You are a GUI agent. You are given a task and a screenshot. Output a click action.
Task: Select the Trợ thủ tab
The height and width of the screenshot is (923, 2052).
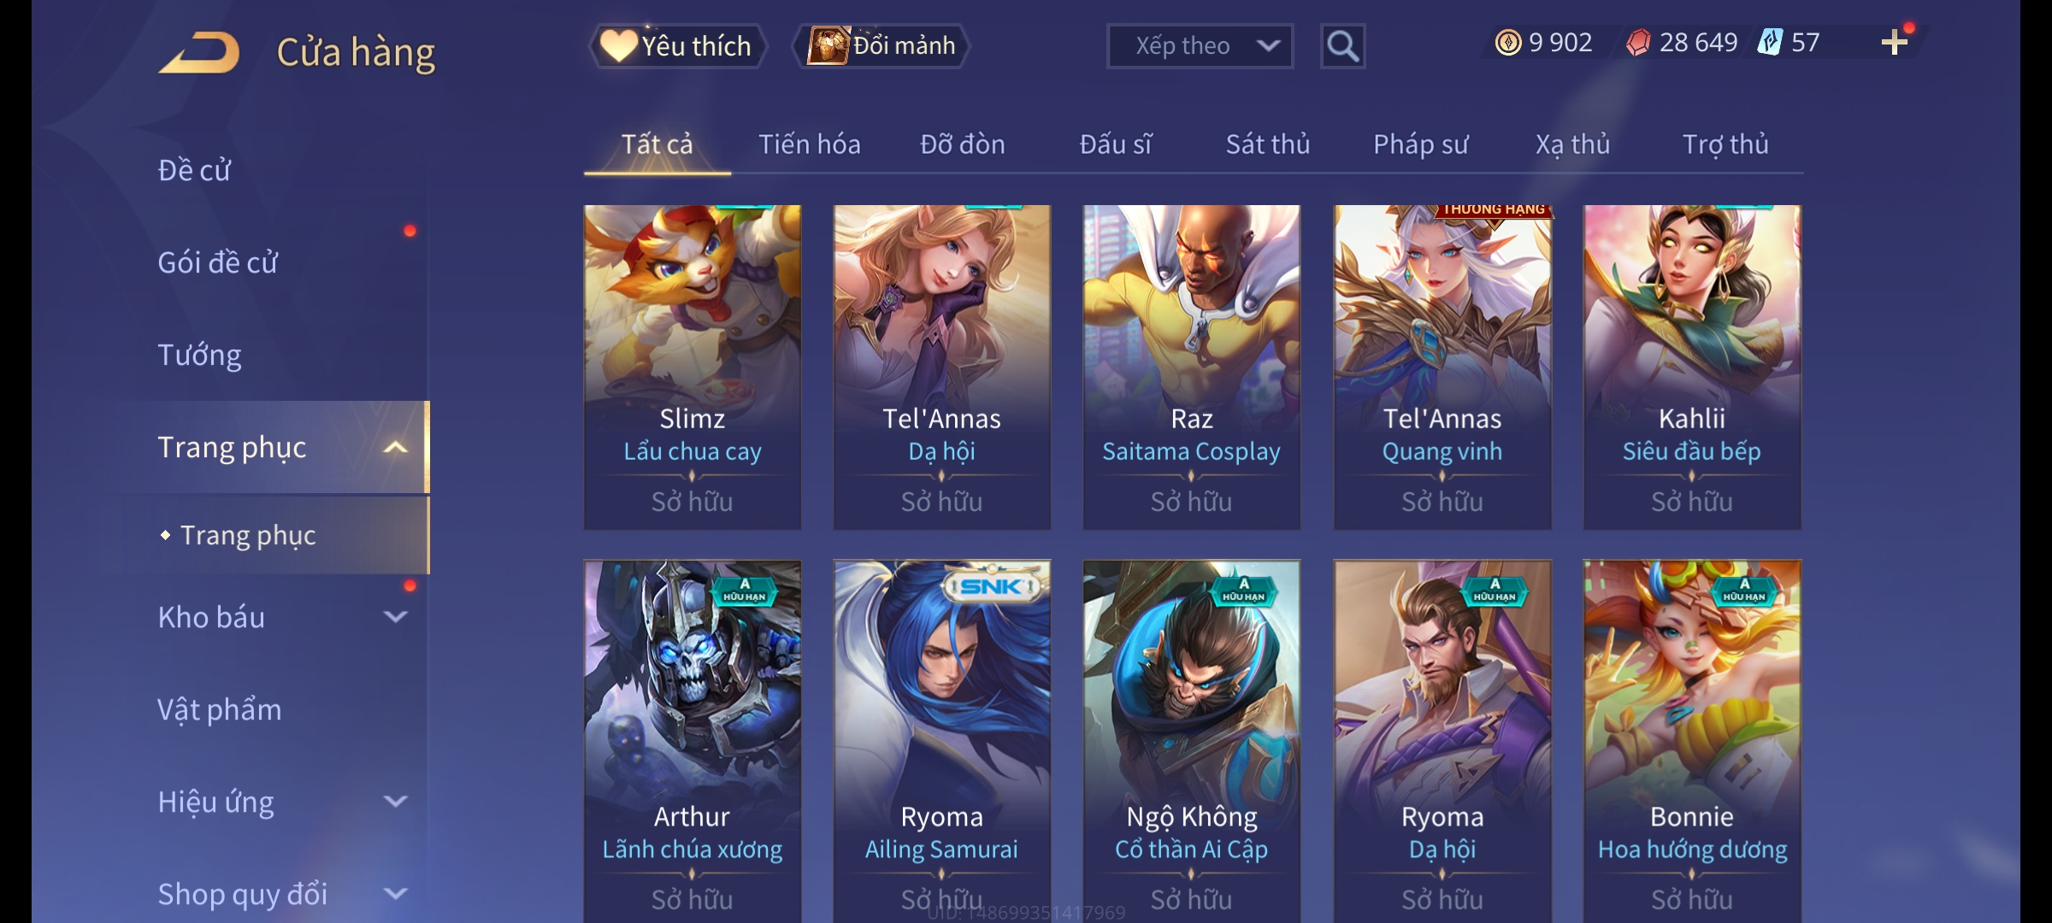point(1725,144)
